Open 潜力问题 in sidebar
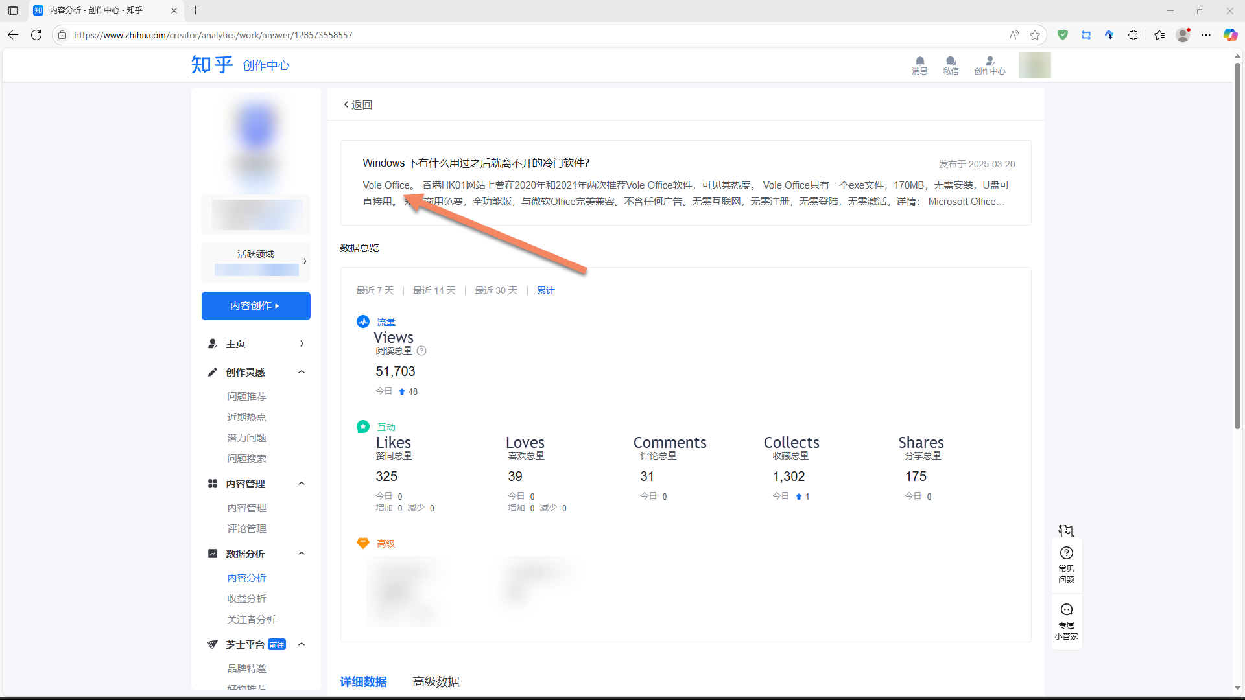The width and height of the screenshot is (1245, 700). tap(246, 437)
